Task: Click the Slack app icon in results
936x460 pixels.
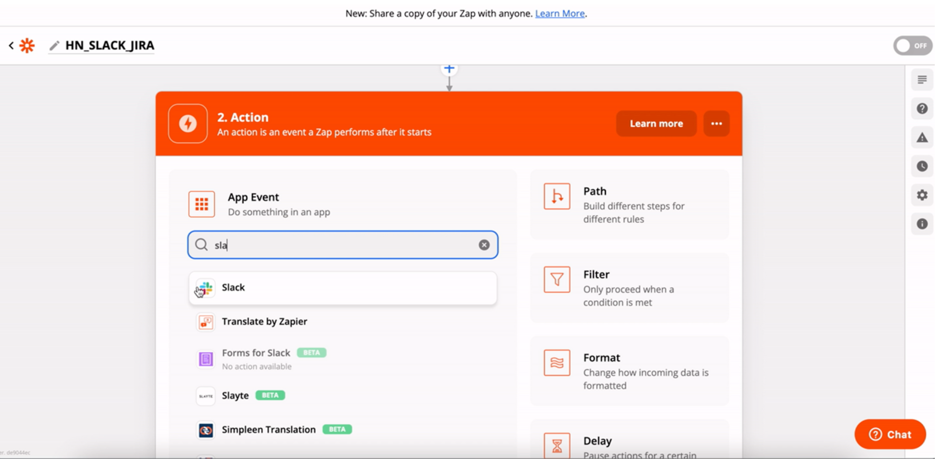Action: (206, 287)
